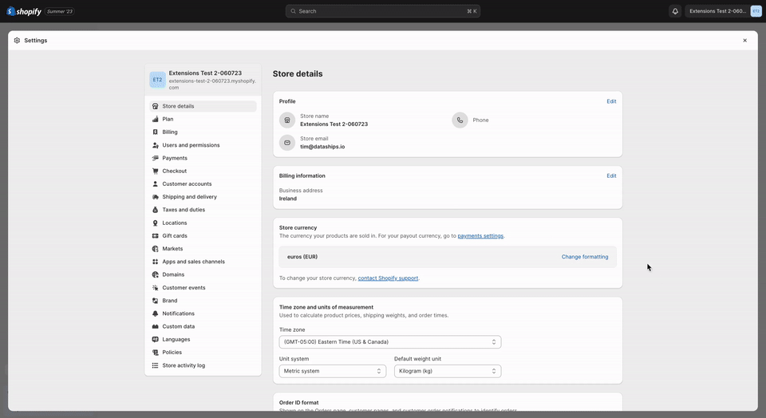Click the Customer accounts person icon
This screenshot has height=418, width=766.
coord(156,184)
